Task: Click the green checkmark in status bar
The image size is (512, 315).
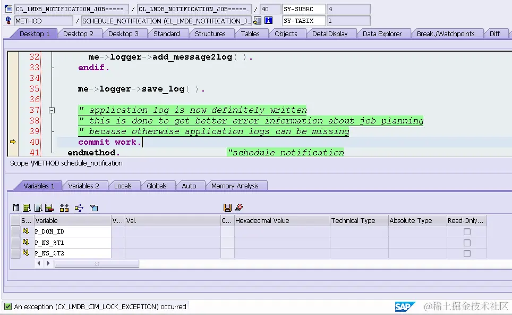Action: pos(8,306)
